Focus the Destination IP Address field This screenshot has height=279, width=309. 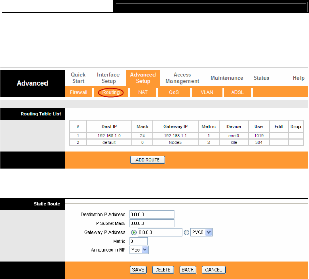point(152,215)
